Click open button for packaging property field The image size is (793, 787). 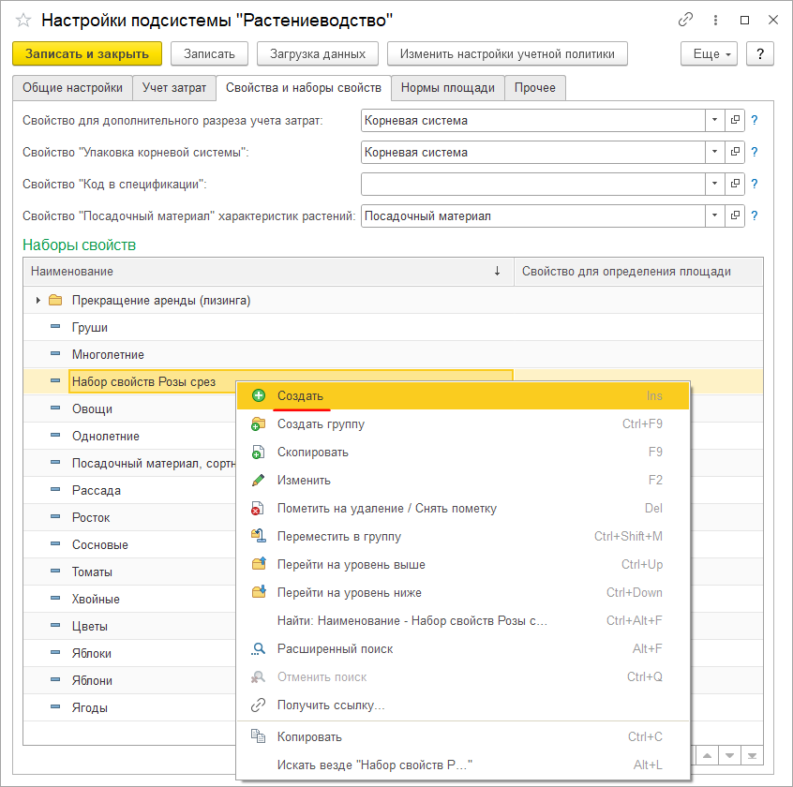pyautogui.click(x=735, y=152)
